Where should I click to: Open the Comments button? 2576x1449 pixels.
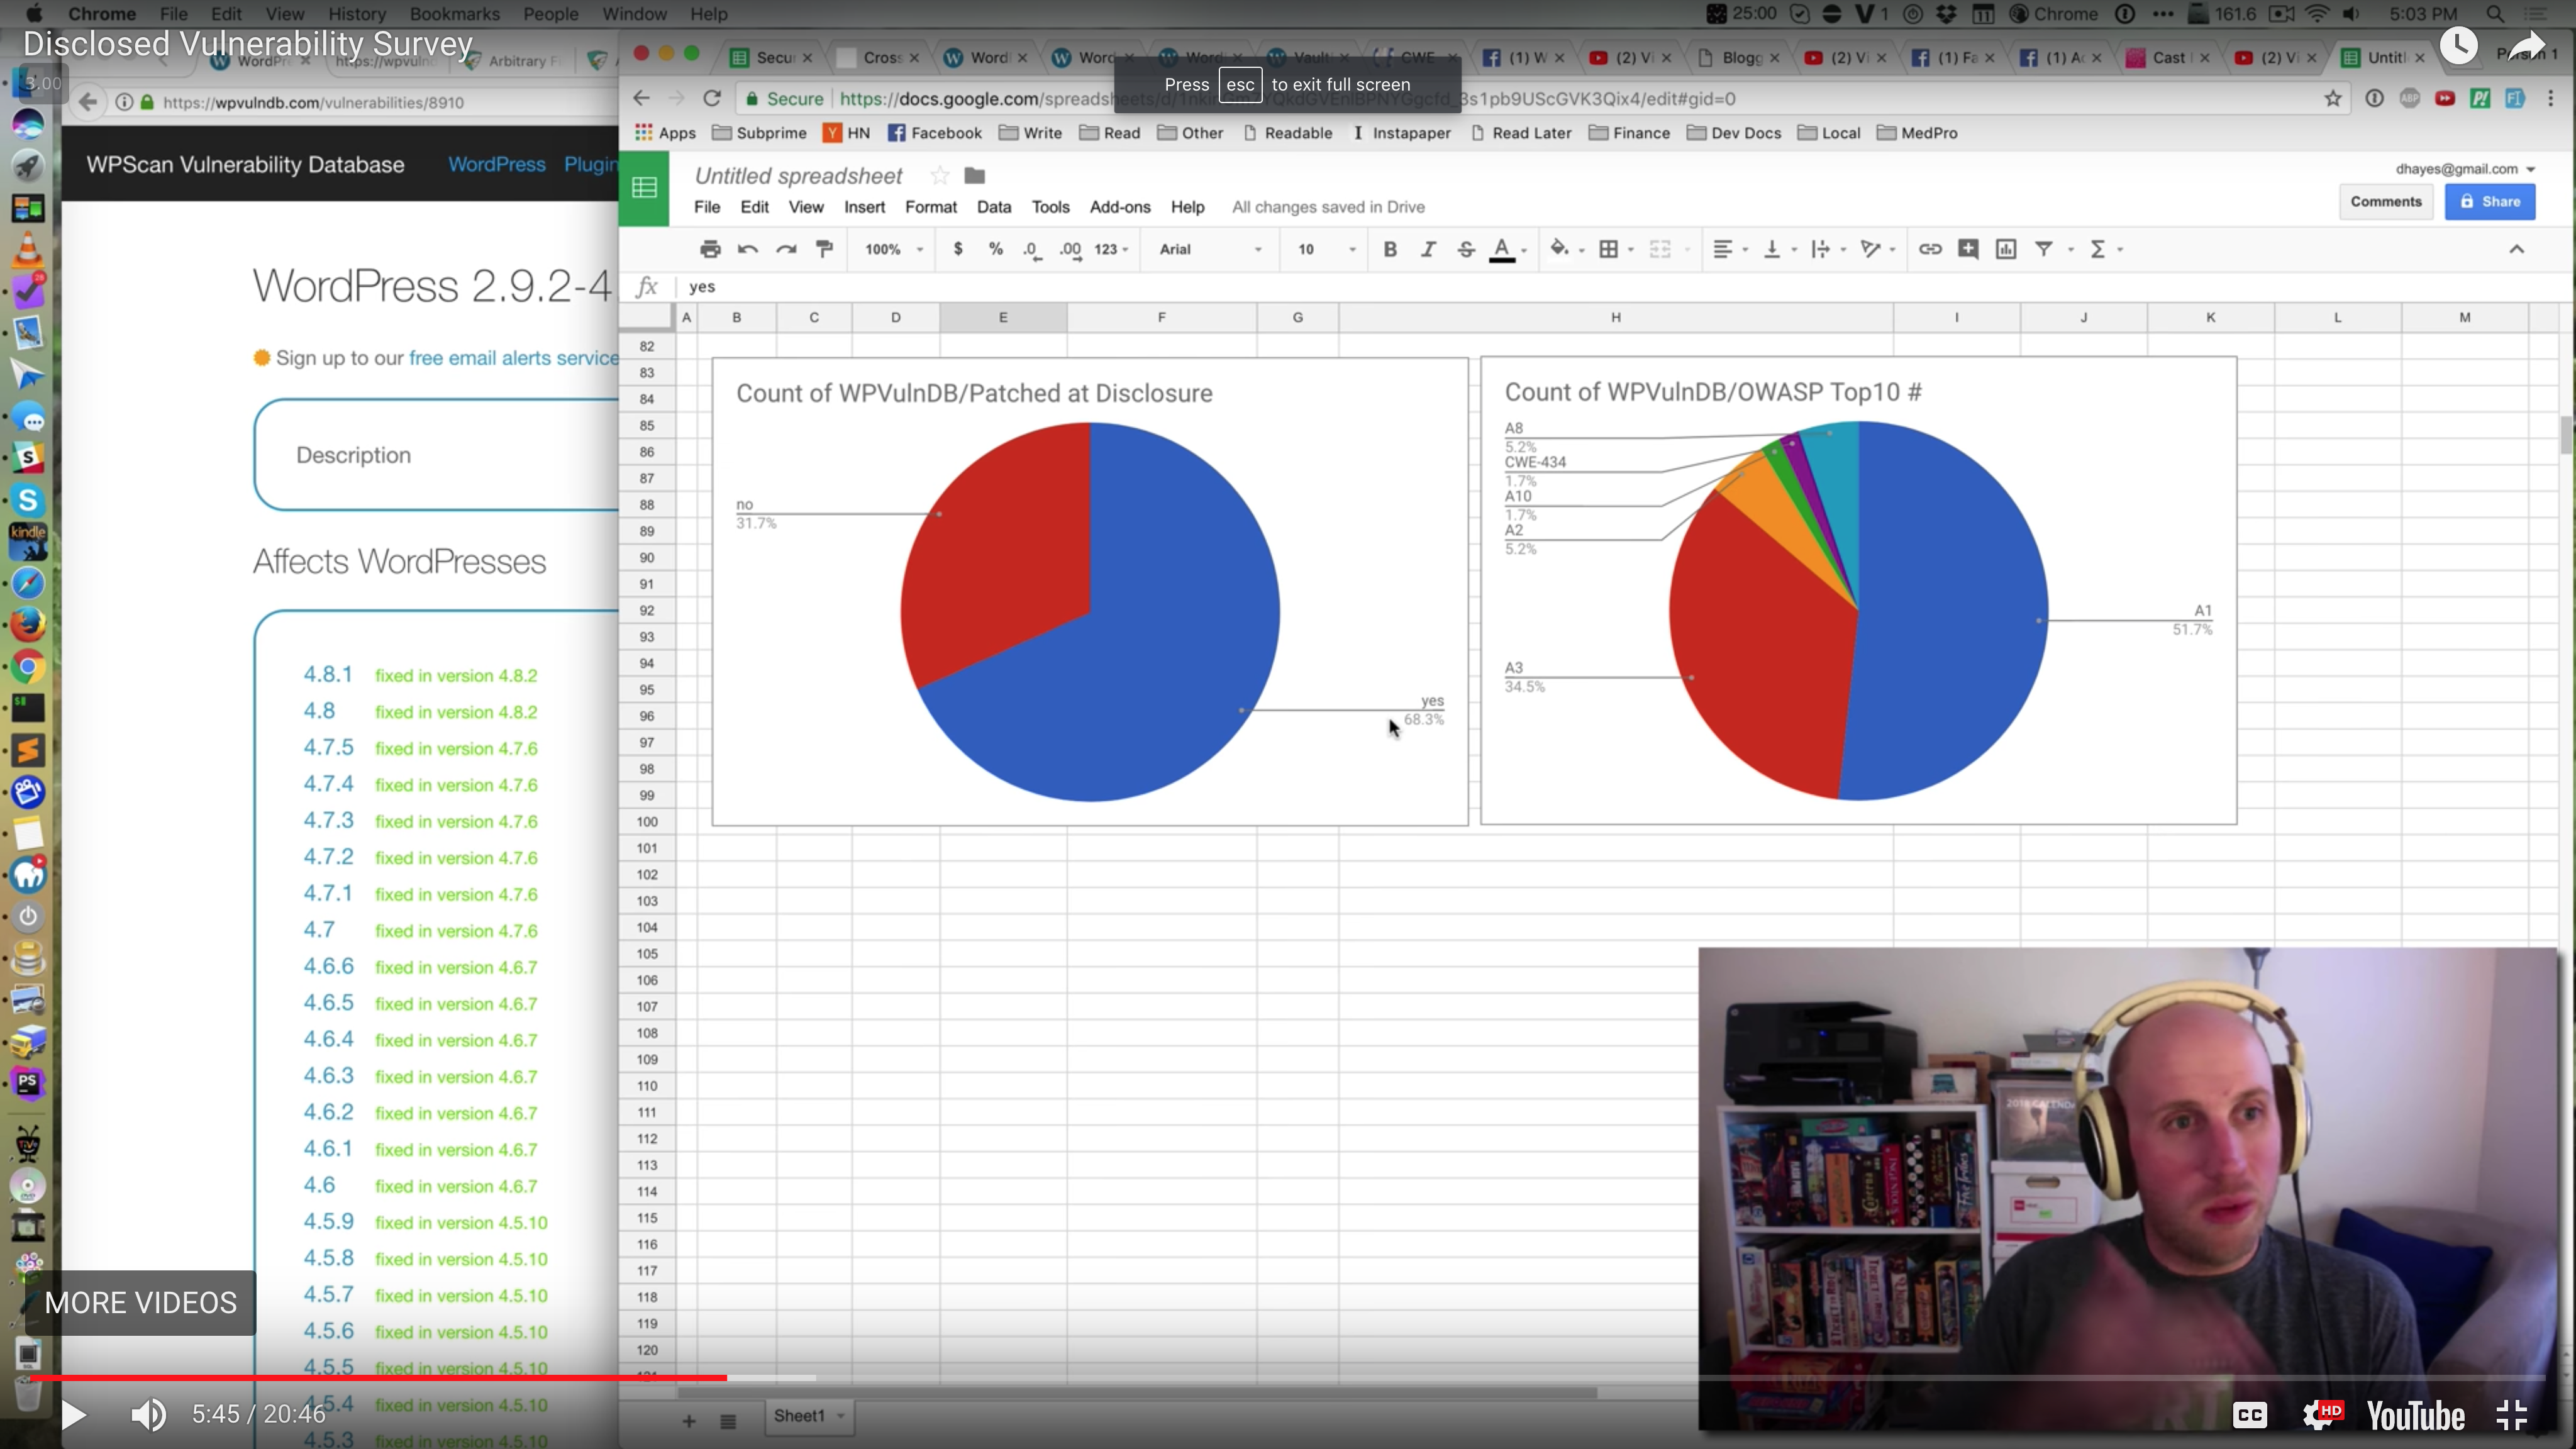(2386, 201)
